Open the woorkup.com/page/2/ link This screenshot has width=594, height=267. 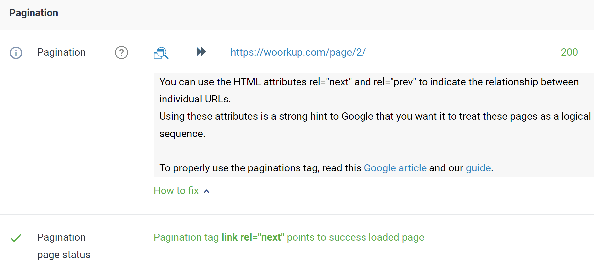298,52
